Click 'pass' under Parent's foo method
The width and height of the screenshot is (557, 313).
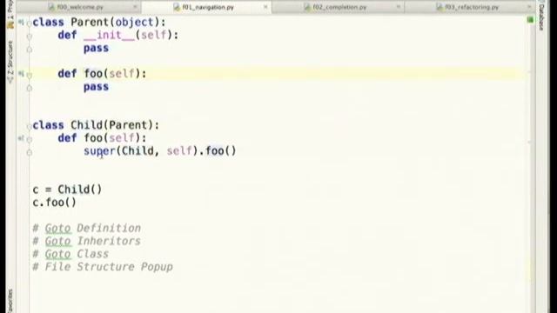(96, 87)
